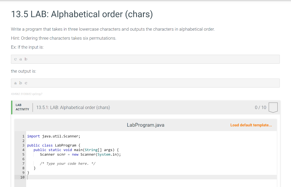Click the faint identifier text under the output box

26,94
